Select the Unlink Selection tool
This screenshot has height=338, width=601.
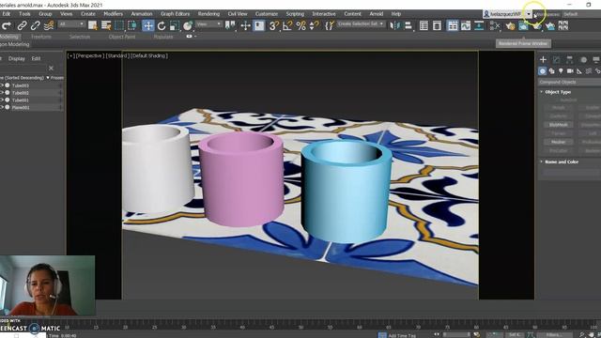coord(36,25)
